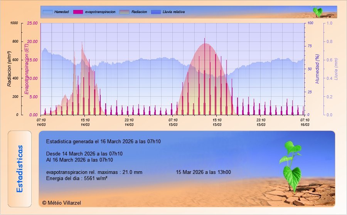Click the 07:10 16/03 time axis label

(x=305, y=122)
